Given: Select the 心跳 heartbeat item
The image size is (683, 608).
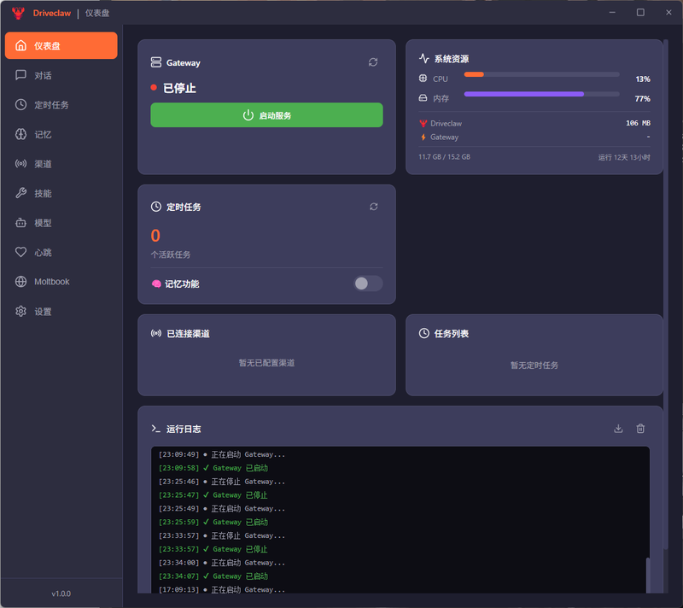Looking at the screenshot, I should (61, 252).
